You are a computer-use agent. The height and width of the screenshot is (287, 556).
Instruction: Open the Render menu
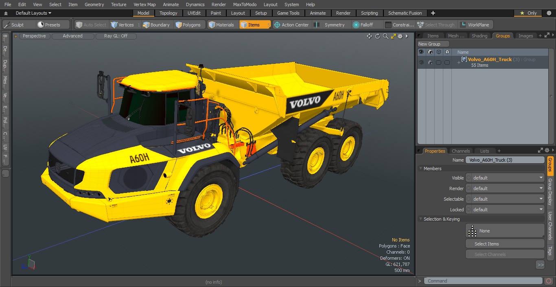[219, 4]
